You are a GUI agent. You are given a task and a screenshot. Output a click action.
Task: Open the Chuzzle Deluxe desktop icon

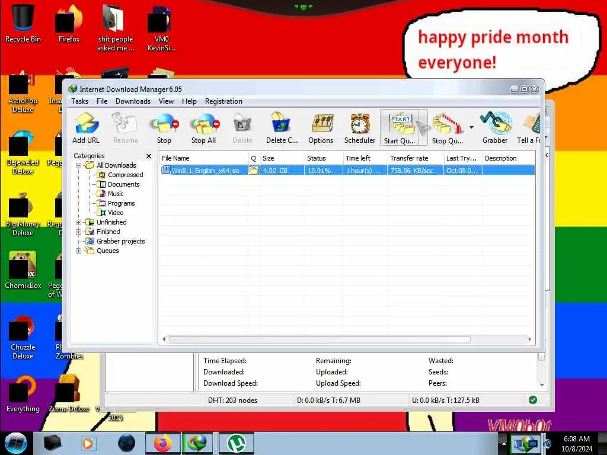coord(23,337)
